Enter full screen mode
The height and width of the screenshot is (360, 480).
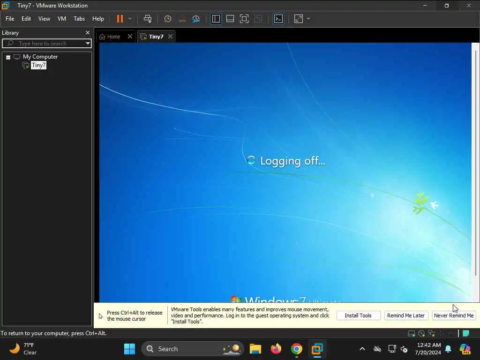[x=244, y=19]
